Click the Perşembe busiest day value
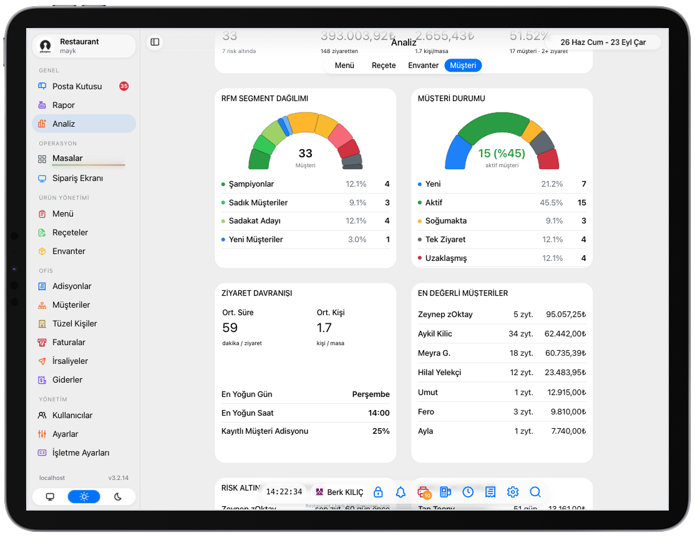The image size is (695, 538). [x=371, y=394]
